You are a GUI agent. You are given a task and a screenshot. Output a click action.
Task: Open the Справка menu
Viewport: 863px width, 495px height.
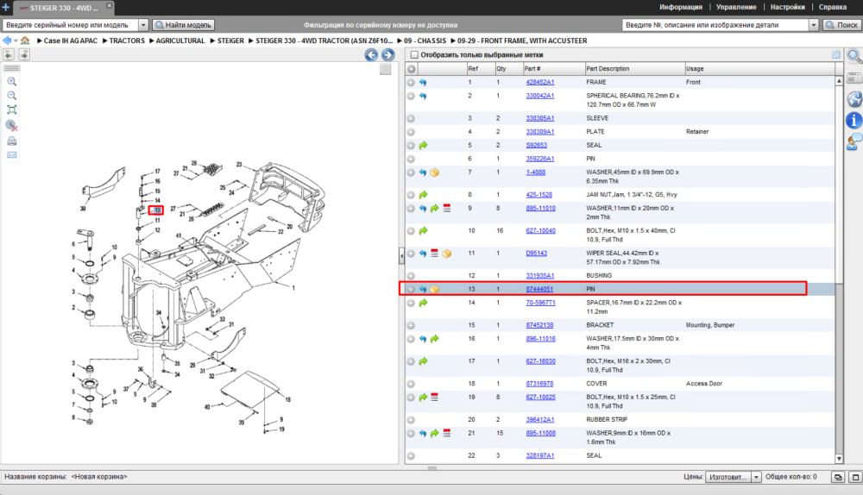832,7
